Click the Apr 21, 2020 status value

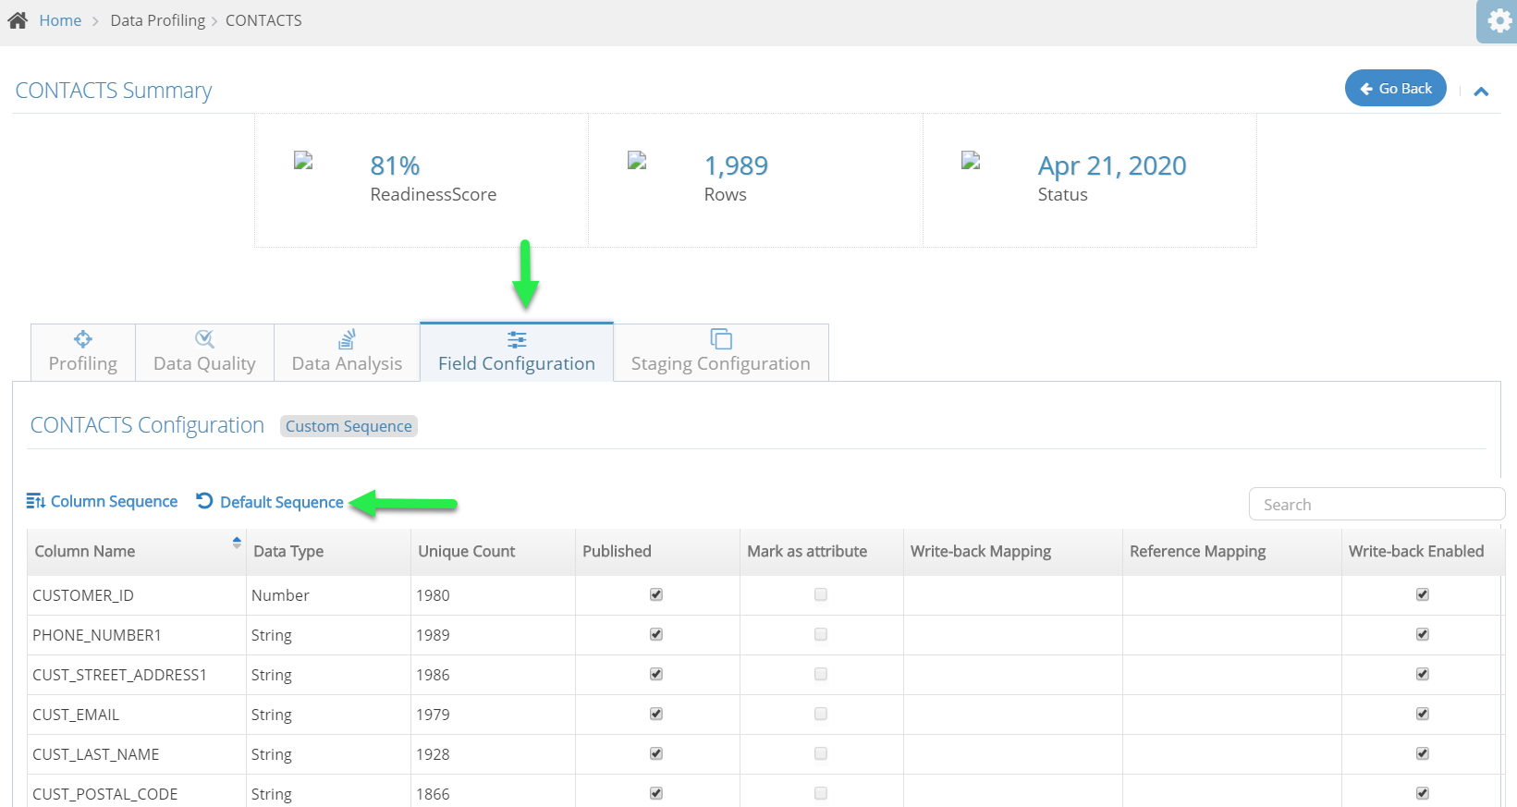pos(1112,166)
